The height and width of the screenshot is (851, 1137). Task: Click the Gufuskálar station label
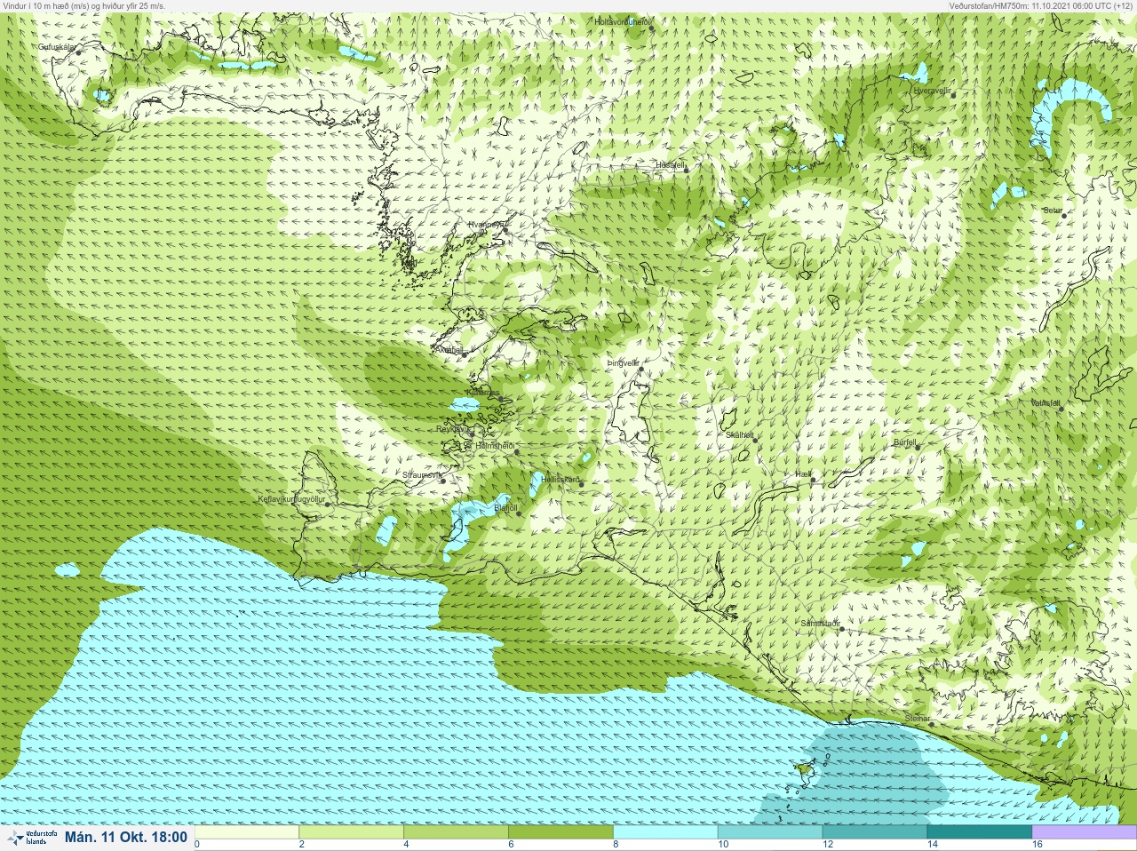57,46
